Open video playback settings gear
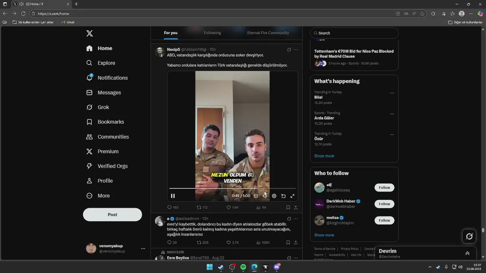The height and width of the screenshot is (273, 486). 274,196
